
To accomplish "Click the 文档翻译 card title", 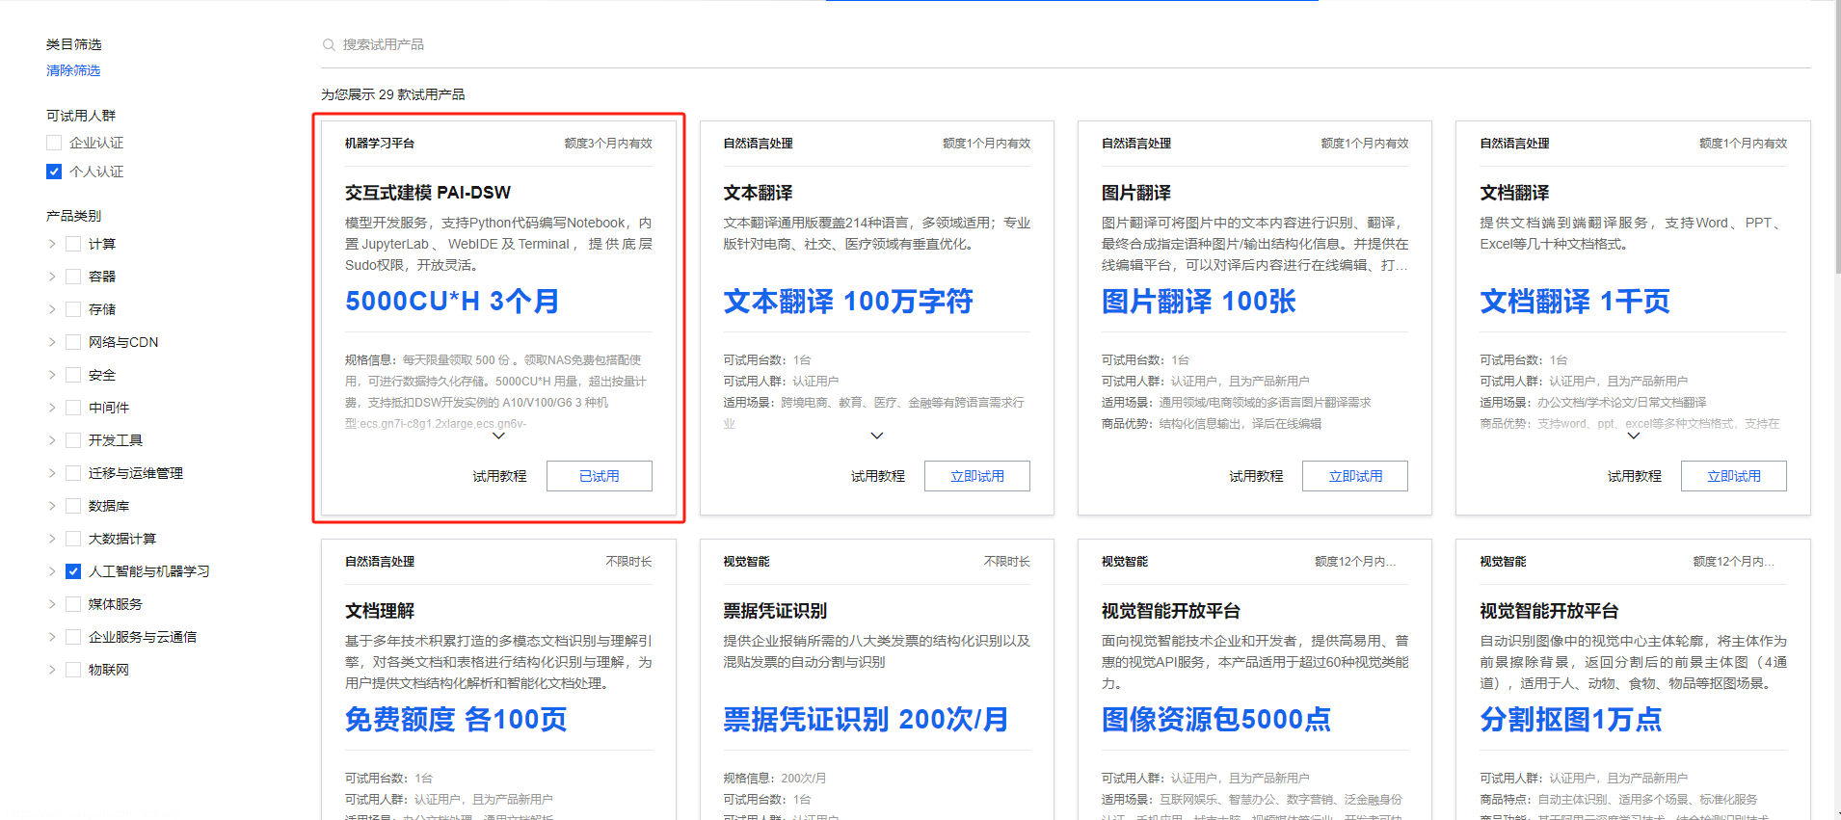I will (x=1515, y=193).
